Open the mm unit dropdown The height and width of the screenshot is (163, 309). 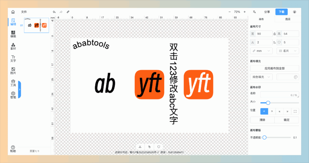tap(261, 51)
